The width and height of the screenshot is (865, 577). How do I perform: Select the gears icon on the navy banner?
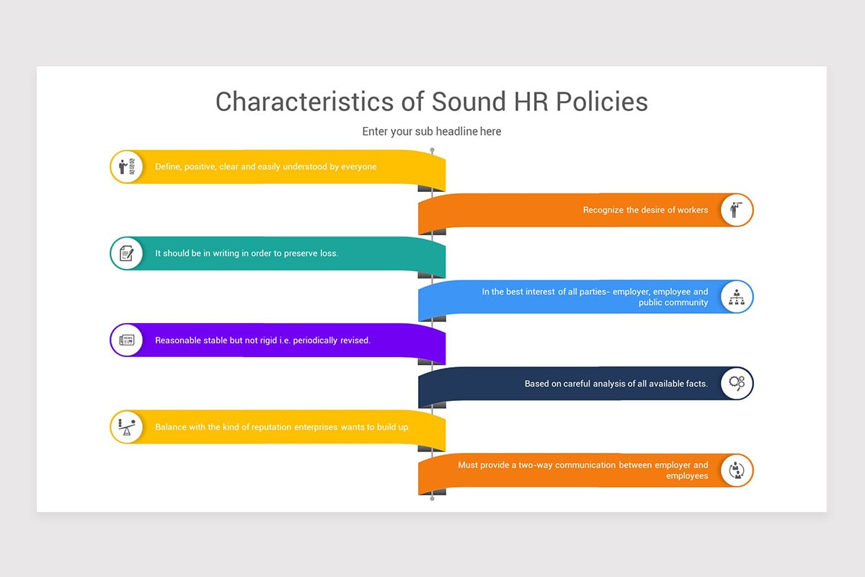click(x=737, y=383)
